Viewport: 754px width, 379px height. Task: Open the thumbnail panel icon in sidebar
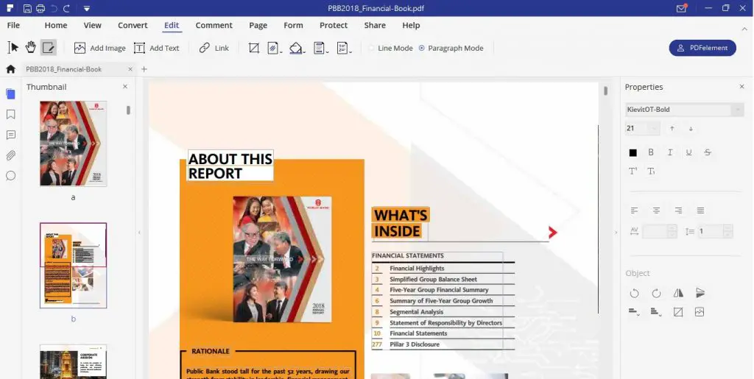(10, 93)
